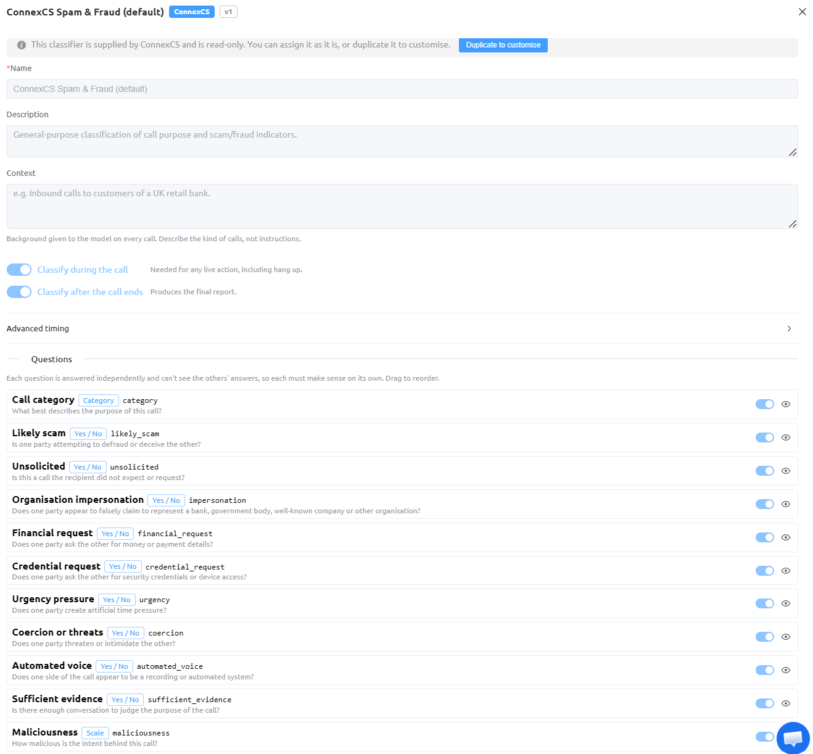813x754 pixels.
Task: Click the eye icon for Automated voice
Action: pos(786,670)
